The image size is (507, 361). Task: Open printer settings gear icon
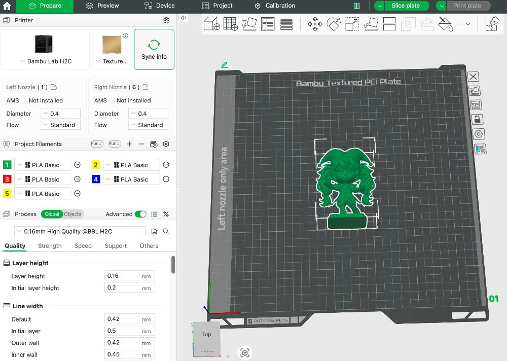(166, 20)
